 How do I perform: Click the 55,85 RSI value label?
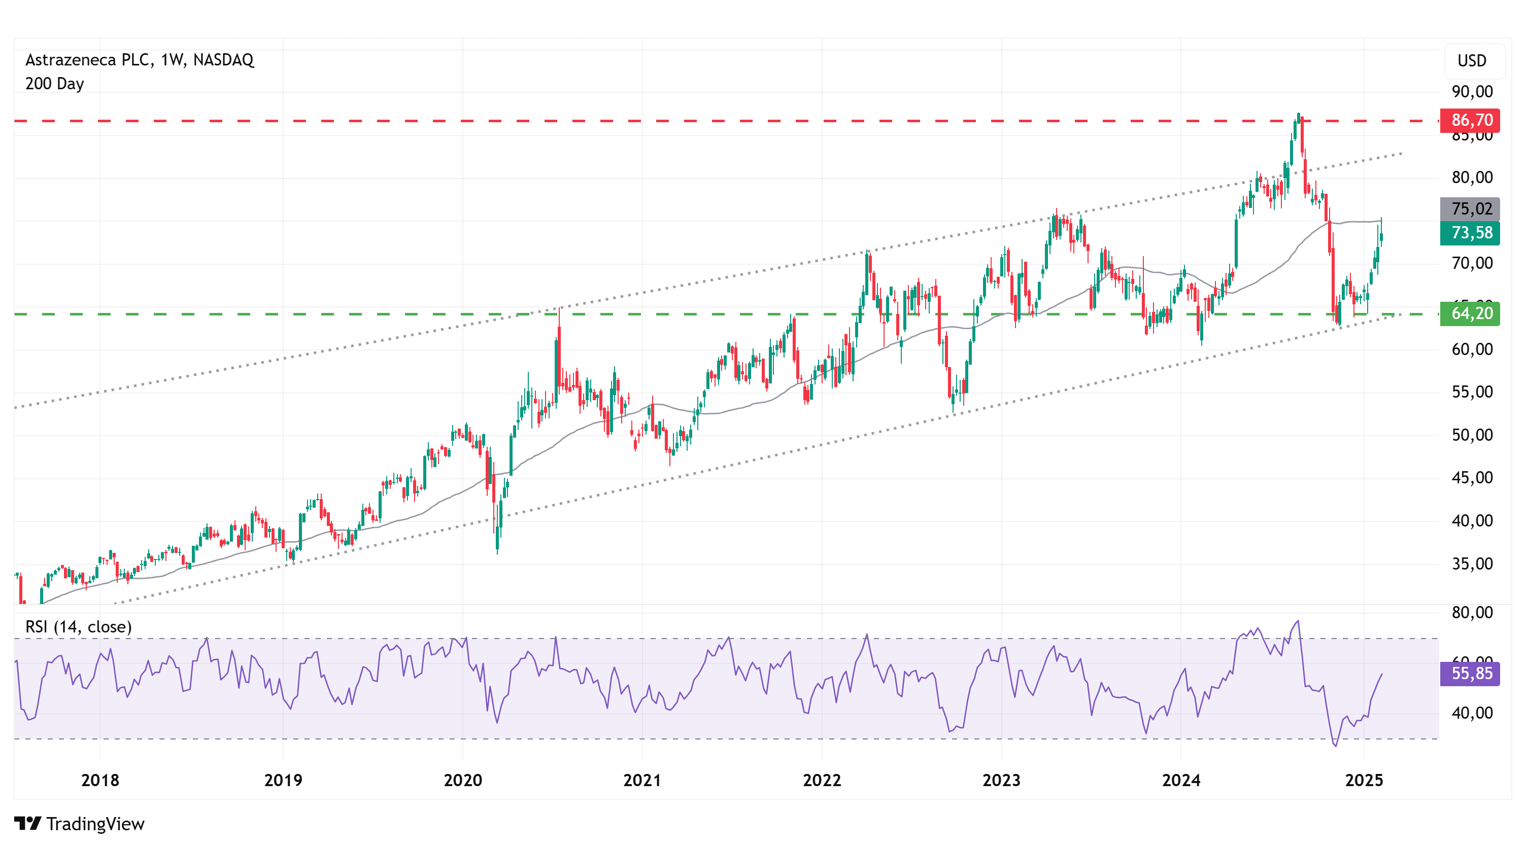1470,674
